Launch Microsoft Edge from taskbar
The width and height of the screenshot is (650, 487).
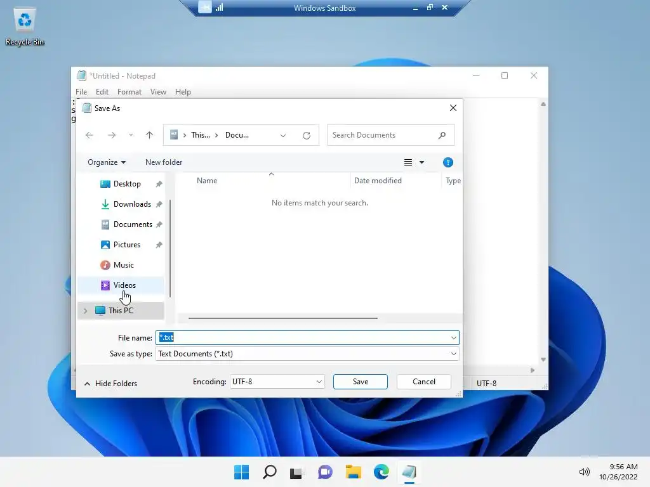[381, 472]
